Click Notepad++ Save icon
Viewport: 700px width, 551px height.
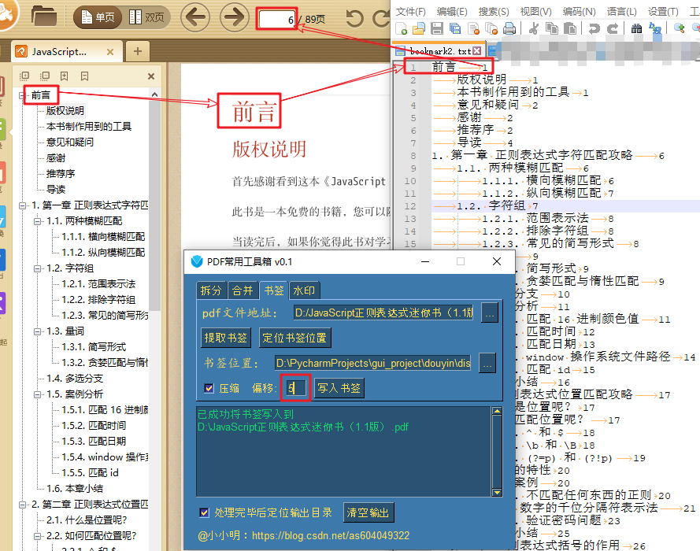point(436,28)
